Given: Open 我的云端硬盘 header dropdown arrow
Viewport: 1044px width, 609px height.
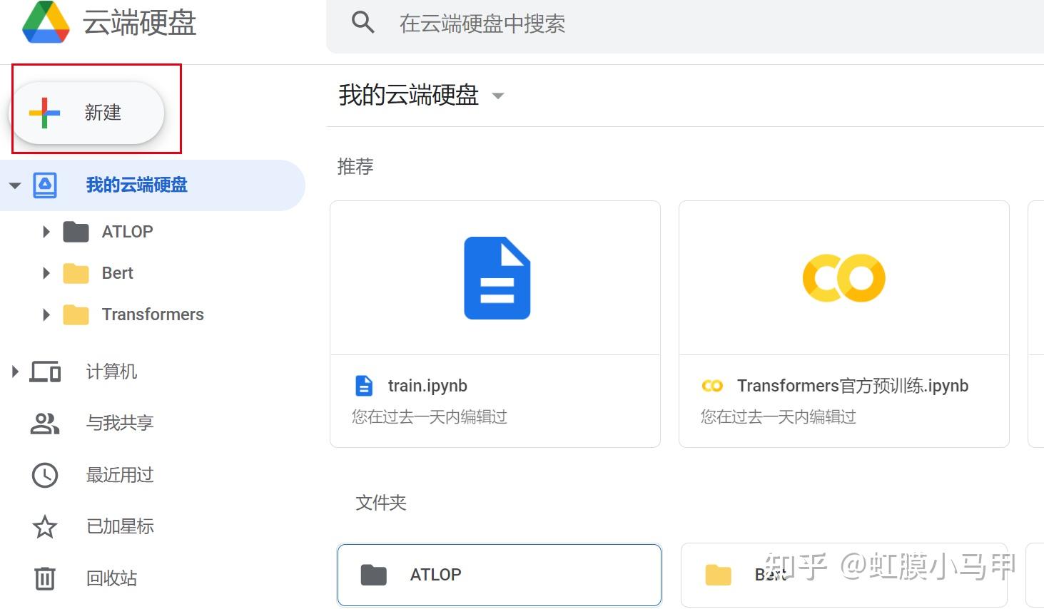Looking at the screenshot, I should [498, 96].
